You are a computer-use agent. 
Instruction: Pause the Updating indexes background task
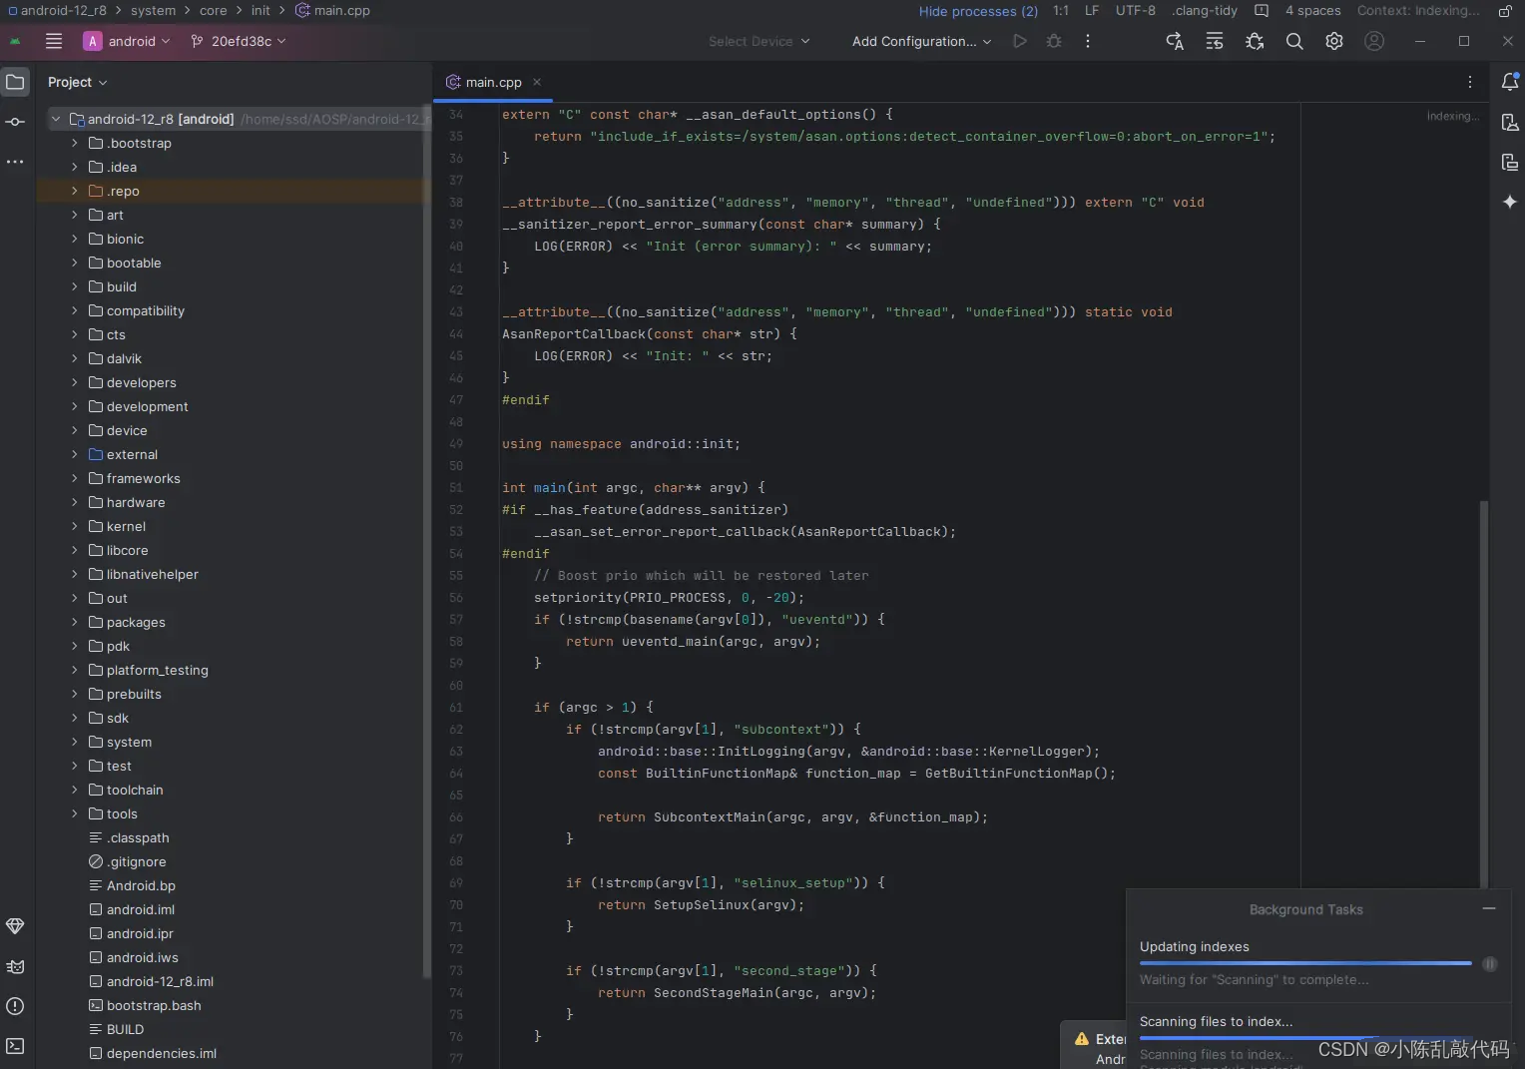pyautogui.click(x=1490, y=964)
